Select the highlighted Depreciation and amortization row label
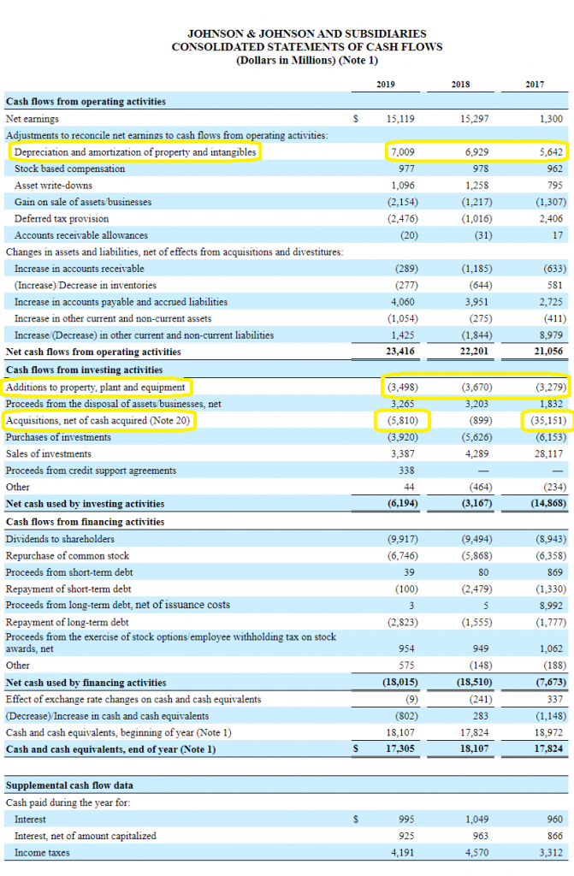The width and height of the screenshot is (574, 876). 135,152
